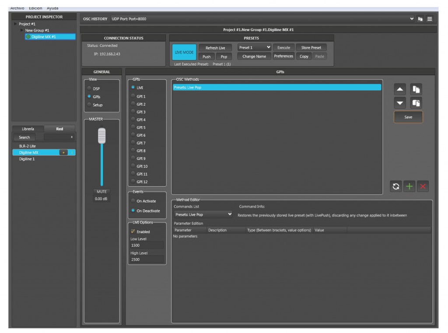448x333 pixels.
Task: Open the Preset 1 dropdown
Action: (255, 47)
